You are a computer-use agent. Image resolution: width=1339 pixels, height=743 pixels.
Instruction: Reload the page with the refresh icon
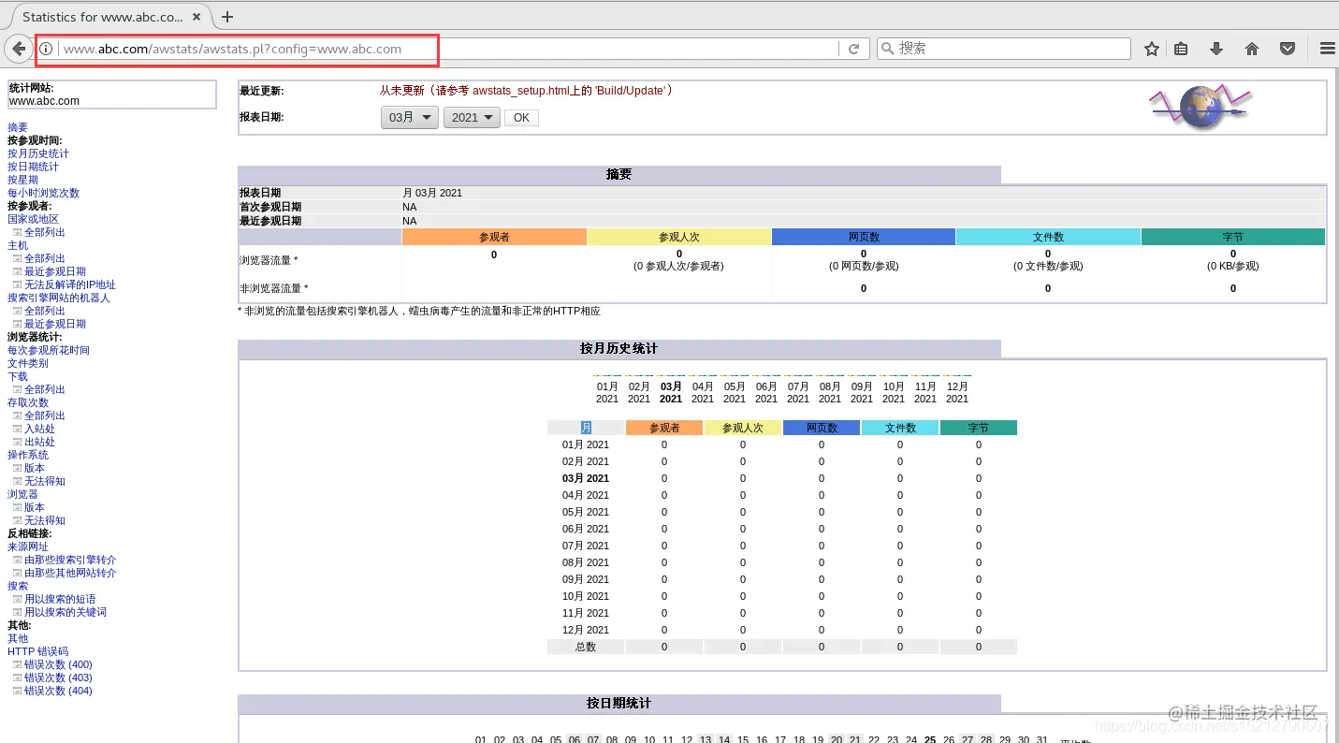click(x=853, y=49)
